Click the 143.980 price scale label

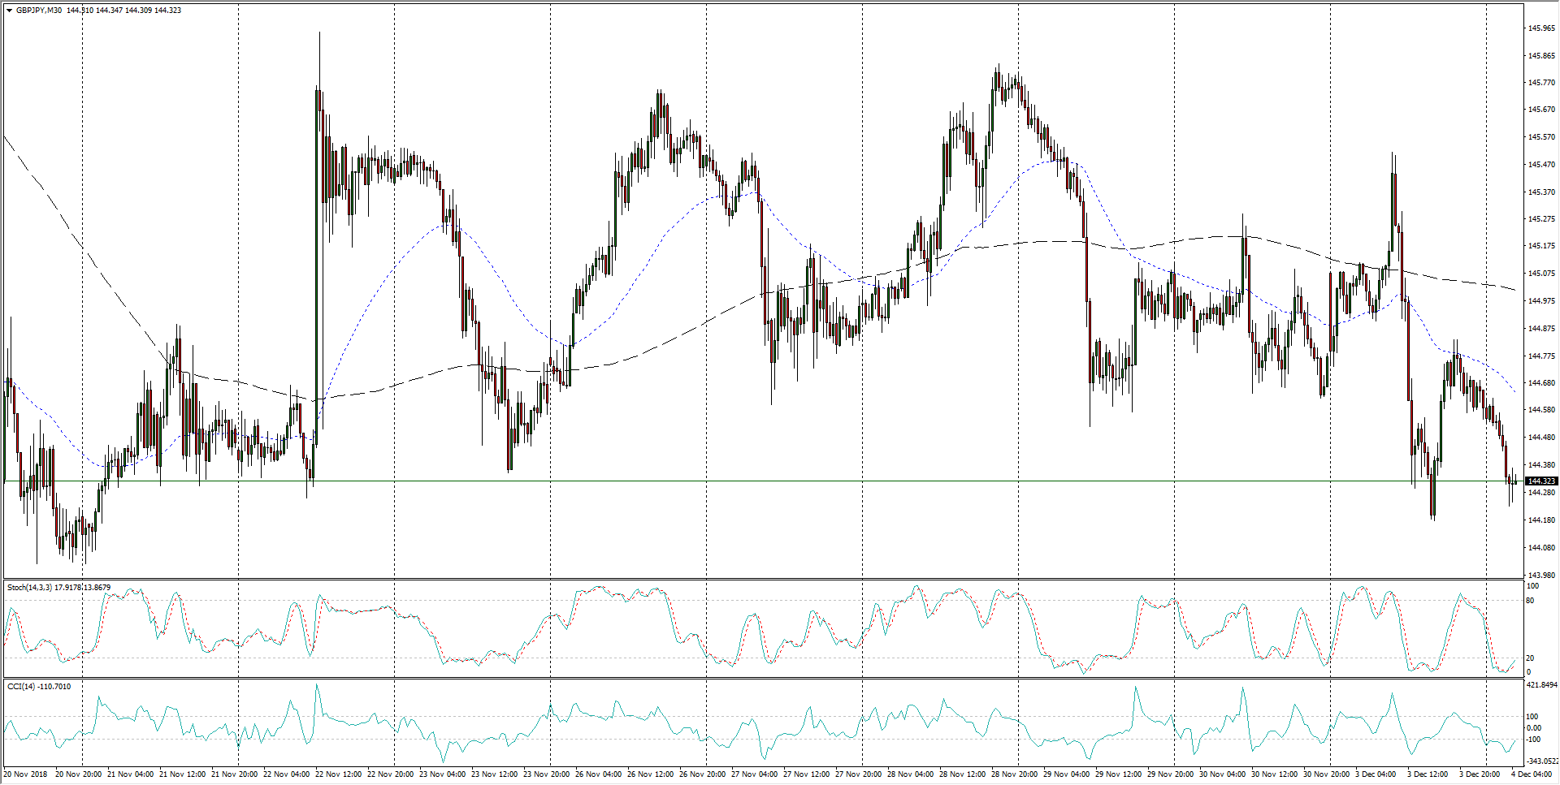coord(1540,576)
